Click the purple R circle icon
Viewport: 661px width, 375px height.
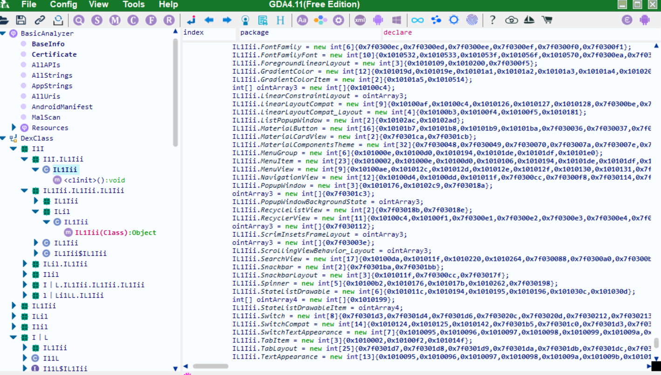[169, 20]
